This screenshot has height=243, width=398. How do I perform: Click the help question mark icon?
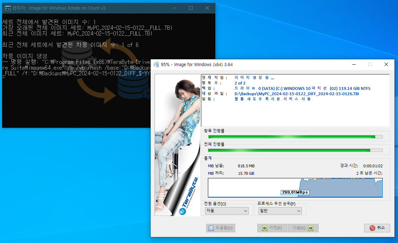click(211, 228)
